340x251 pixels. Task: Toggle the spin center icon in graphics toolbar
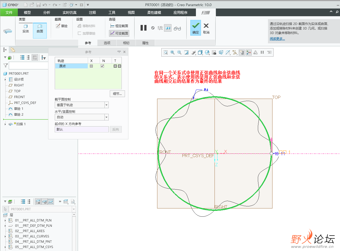[x=249, y=52]
